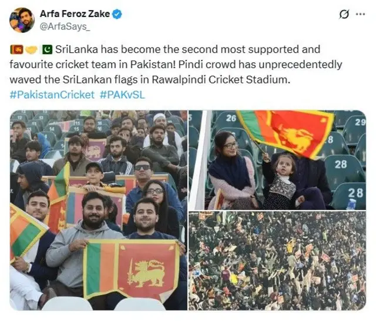The height and width of the screenshot is (321, 376).
Task: Click the Arfa Feroz Zake display name
Action: 75,14
